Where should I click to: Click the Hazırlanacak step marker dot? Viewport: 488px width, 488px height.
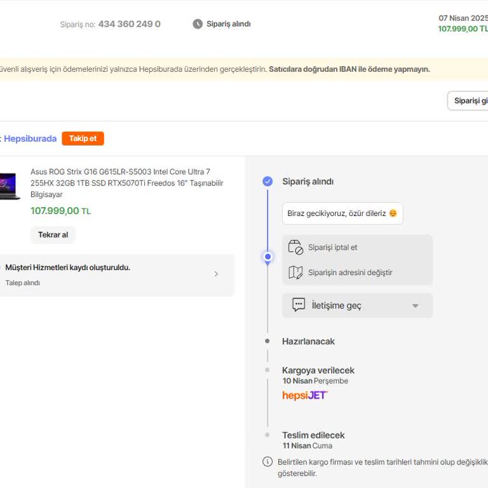(x=268, y=341)
